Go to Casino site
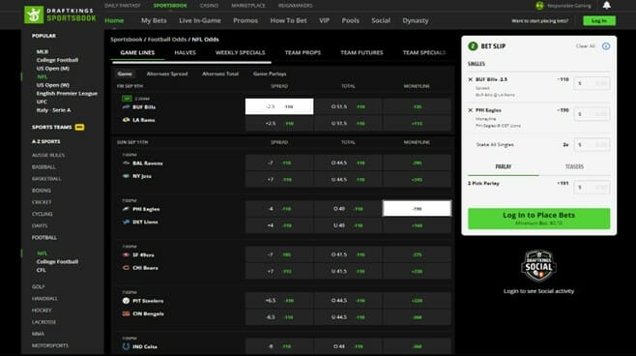This screenshot has width=636, height=356. tap(210, 6)
